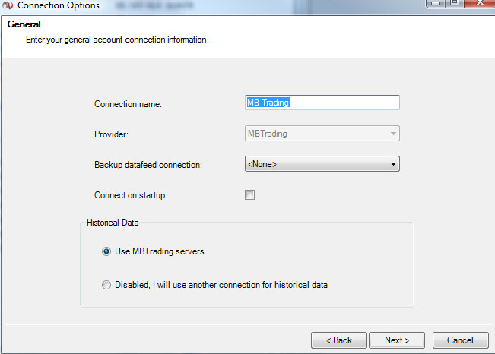Click the Historical Data group title
This screenshot has height=354, width=495.
pos(113,223)
